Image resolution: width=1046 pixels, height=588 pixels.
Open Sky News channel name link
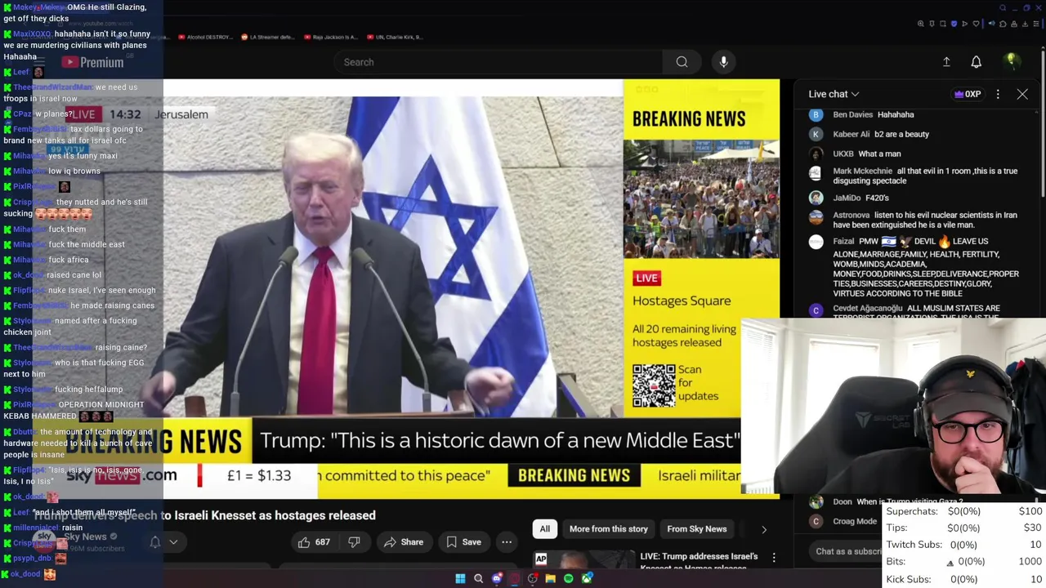pyautogui.click(x=85, y=537)
